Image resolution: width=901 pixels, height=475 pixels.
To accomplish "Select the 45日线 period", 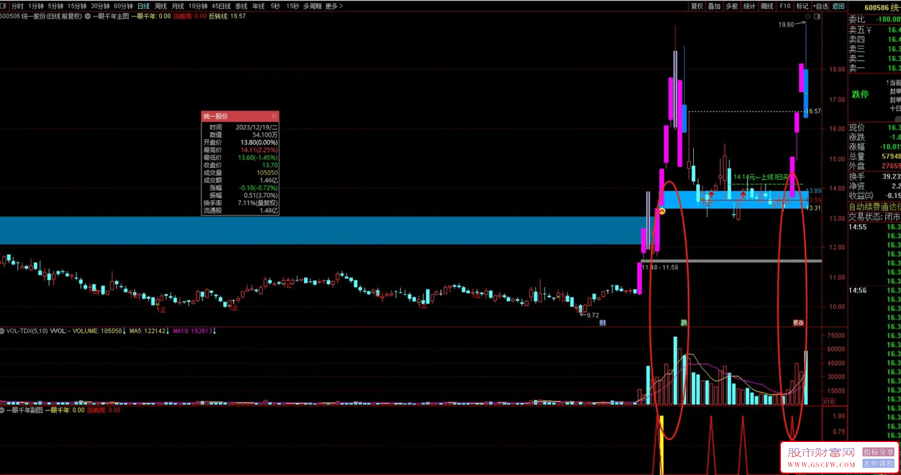I will [x=221, y=6].
